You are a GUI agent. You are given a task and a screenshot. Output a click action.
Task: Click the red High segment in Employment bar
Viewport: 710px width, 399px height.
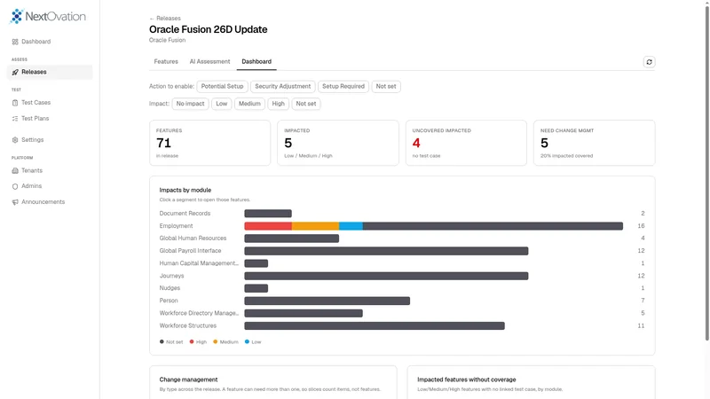pyautogui.click(x=268, y=226)
